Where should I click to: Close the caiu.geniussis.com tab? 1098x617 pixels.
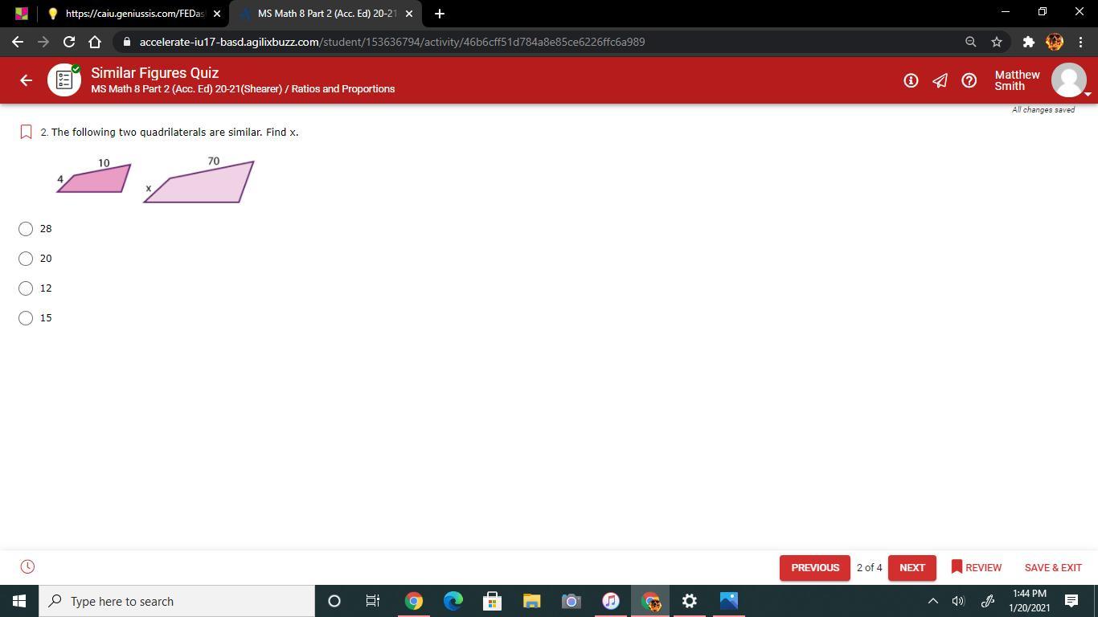tap(216, 14)
